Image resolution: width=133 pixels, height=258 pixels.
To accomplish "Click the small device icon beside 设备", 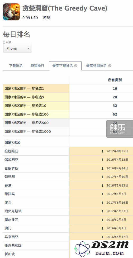I will click(4, 42).
